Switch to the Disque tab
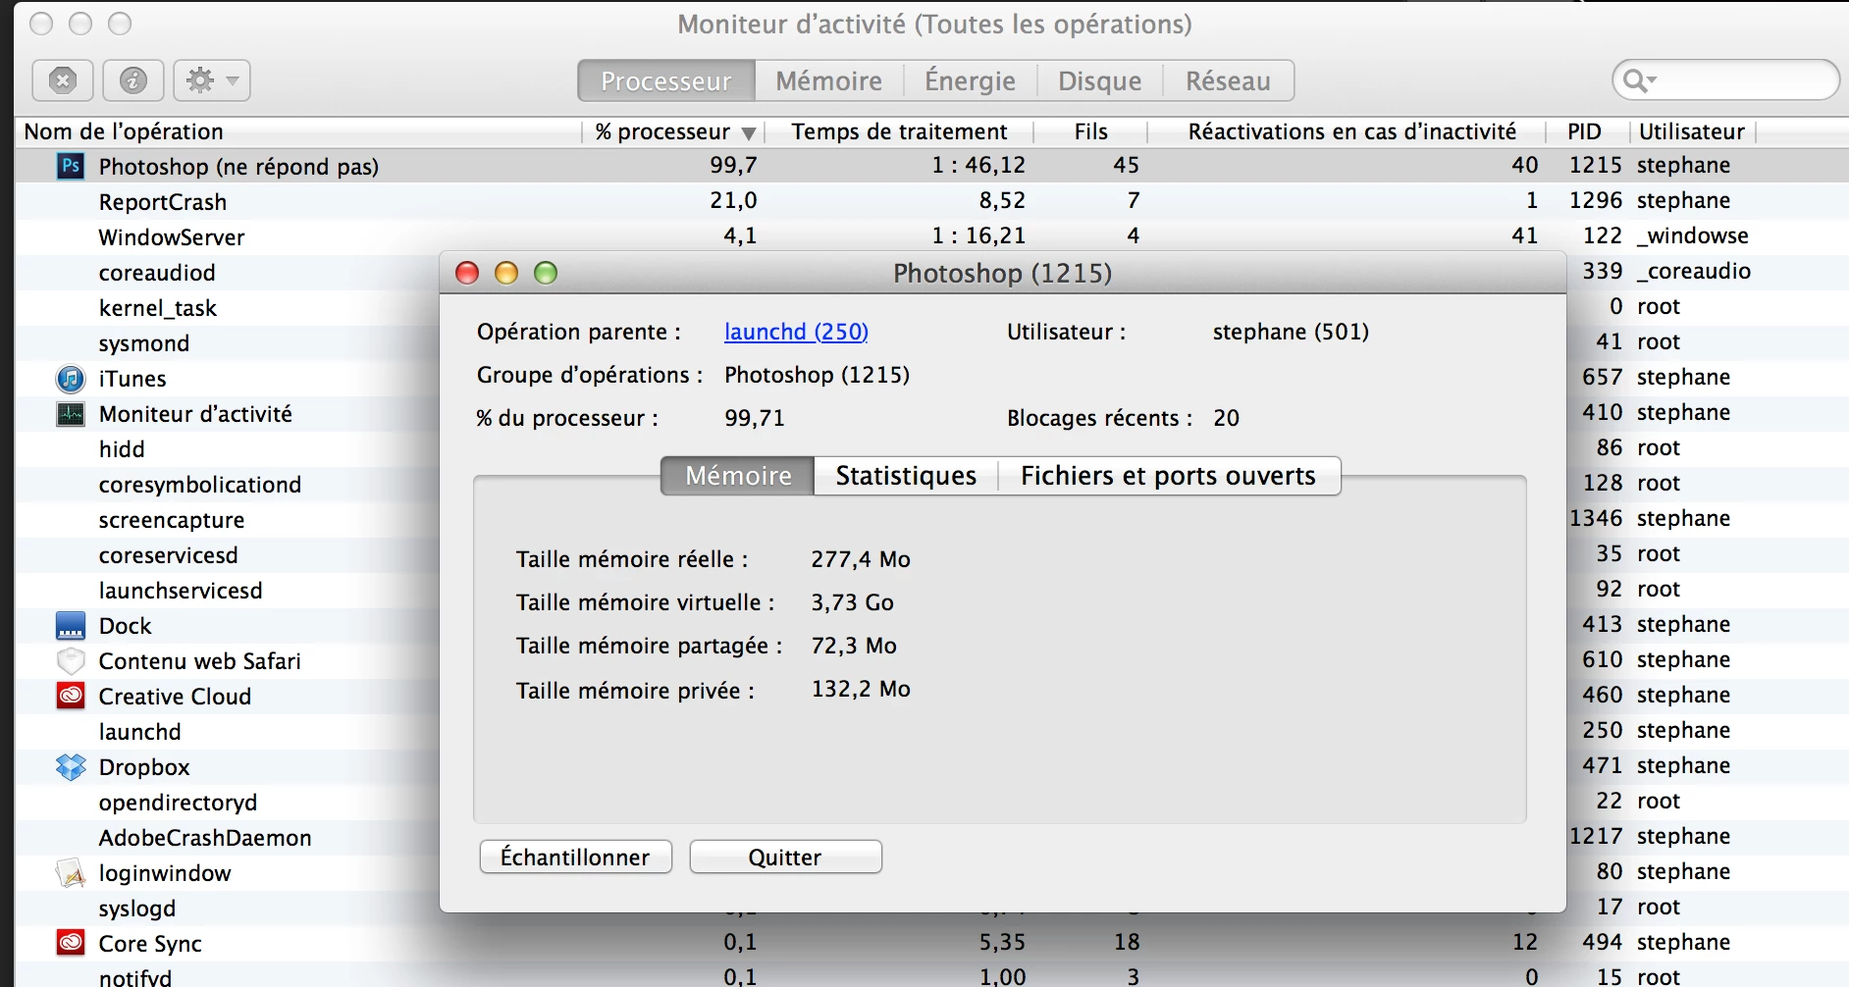 pyautogui.click(x=1100, y=80)
